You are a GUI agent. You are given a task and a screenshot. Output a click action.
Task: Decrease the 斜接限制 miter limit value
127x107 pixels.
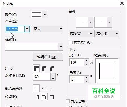pyautogui.click(x=53, y=79)
